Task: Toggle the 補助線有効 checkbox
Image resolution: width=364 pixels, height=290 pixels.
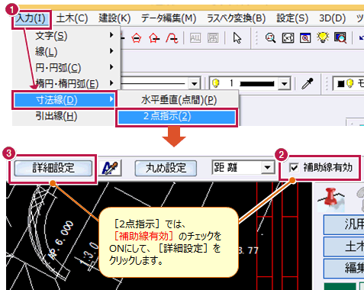Action: pyautogui.click(x=294, y=168)
